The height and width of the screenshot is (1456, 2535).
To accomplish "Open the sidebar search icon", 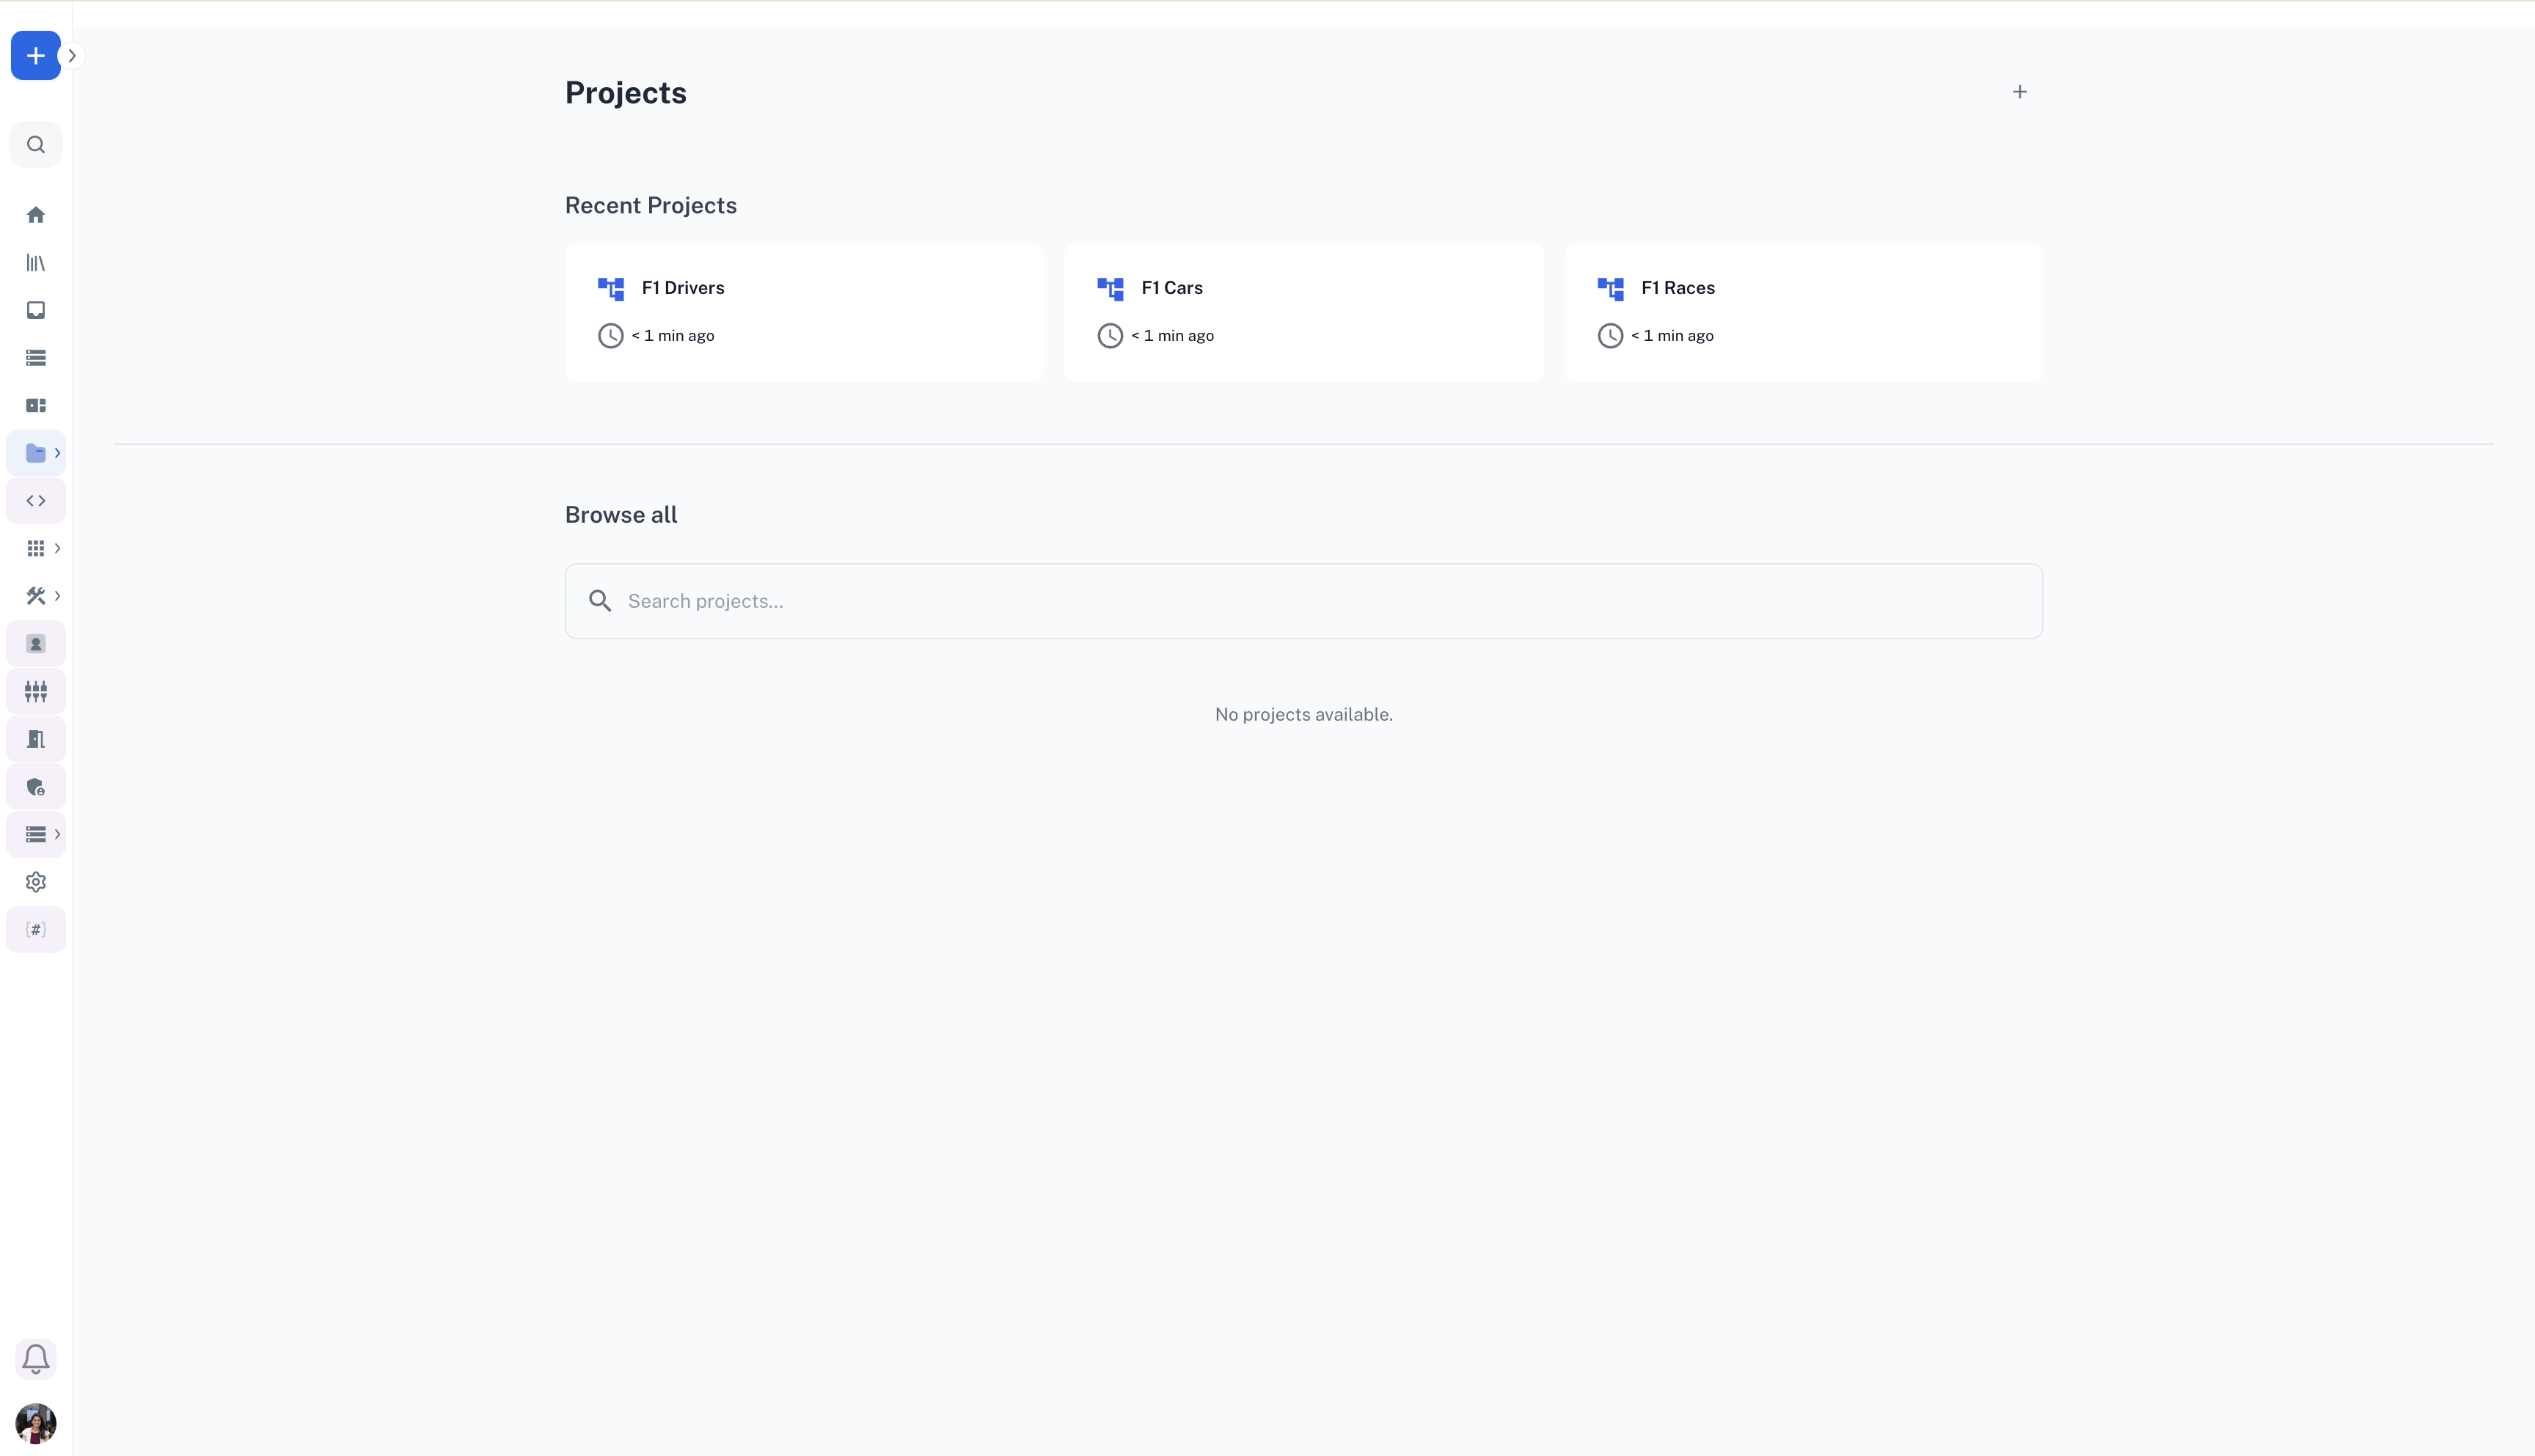I will tap(36, 145).
